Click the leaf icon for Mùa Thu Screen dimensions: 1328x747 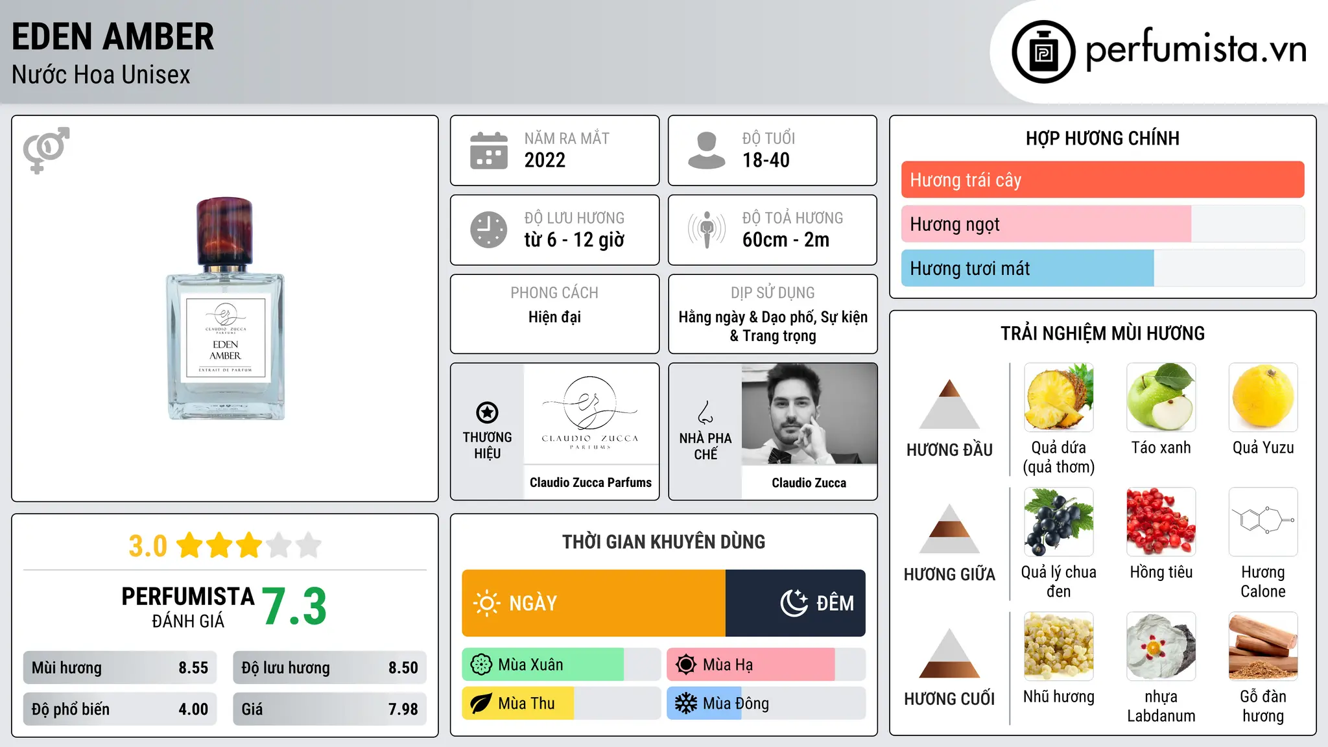point(481,704)
